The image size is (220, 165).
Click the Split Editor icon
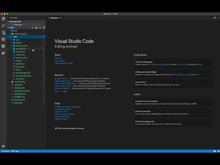click(214, 18)
